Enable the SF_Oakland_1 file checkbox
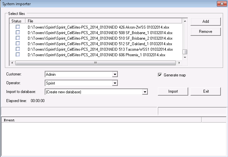Screen dimensions: 228x157 coord(18,44)
